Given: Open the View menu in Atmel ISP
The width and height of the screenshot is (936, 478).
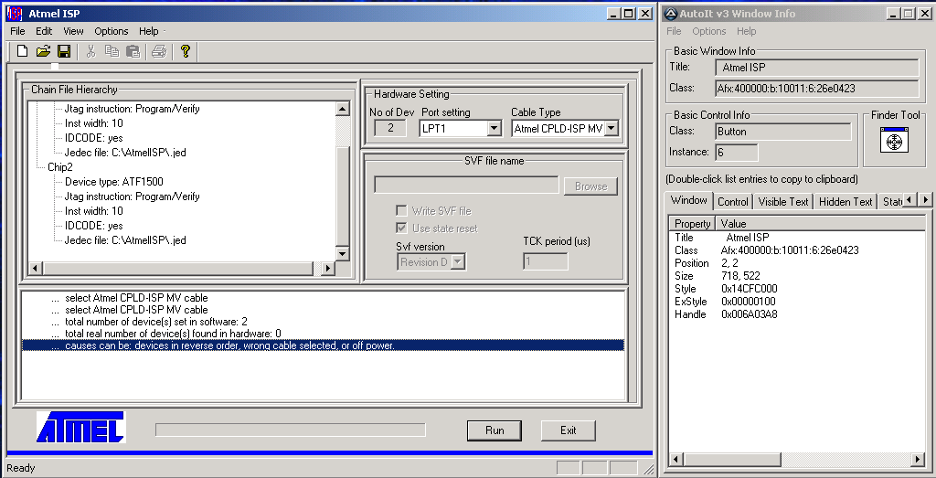Looking at the screenshot, I should pyautogui.click(x=73, y=31).
